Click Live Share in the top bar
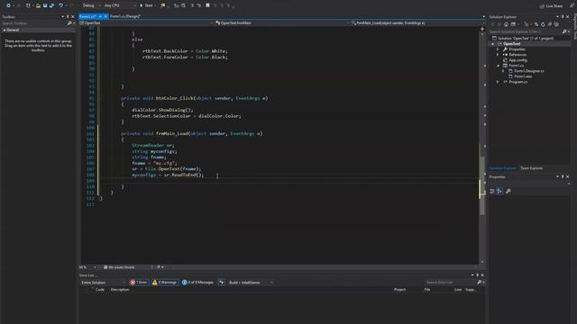The height and width of the screenshot is (324, 577). [x=551, y=6]
